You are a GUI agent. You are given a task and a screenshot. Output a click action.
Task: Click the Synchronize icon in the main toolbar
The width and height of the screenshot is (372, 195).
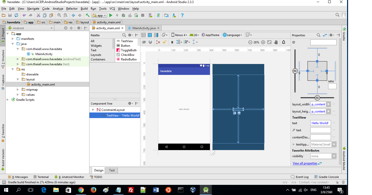(16, 15)
